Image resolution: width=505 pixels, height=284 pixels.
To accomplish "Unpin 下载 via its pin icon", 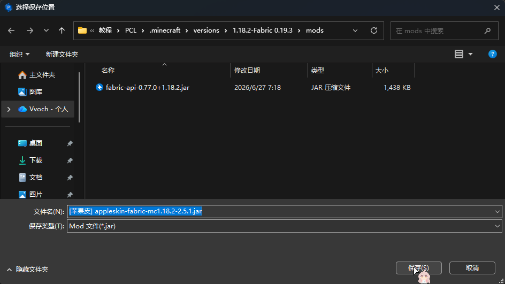I will pyautogui.click(x=70, y=160).
